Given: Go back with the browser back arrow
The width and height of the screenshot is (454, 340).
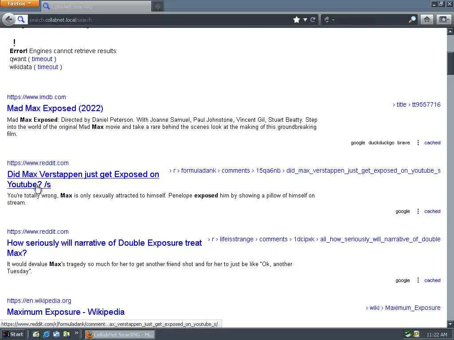Looking at the screenshot, I should click(x=8, y=19).
